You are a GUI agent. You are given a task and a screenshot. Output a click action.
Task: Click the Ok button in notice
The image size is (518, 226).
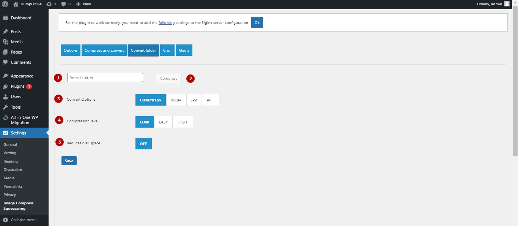tap(257, 22)
